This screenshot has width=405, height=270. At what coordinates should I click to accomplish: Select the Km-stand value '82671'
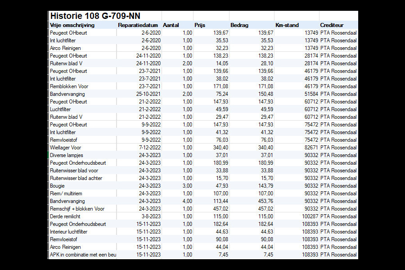pyautogui.click(x=311, y=148)
